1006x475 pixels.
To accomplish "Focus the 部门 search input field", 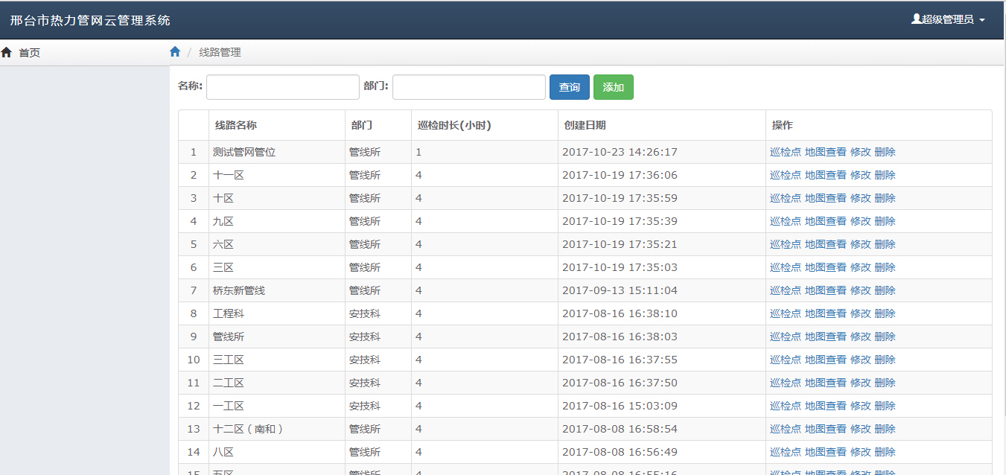I will click(469, 87).
